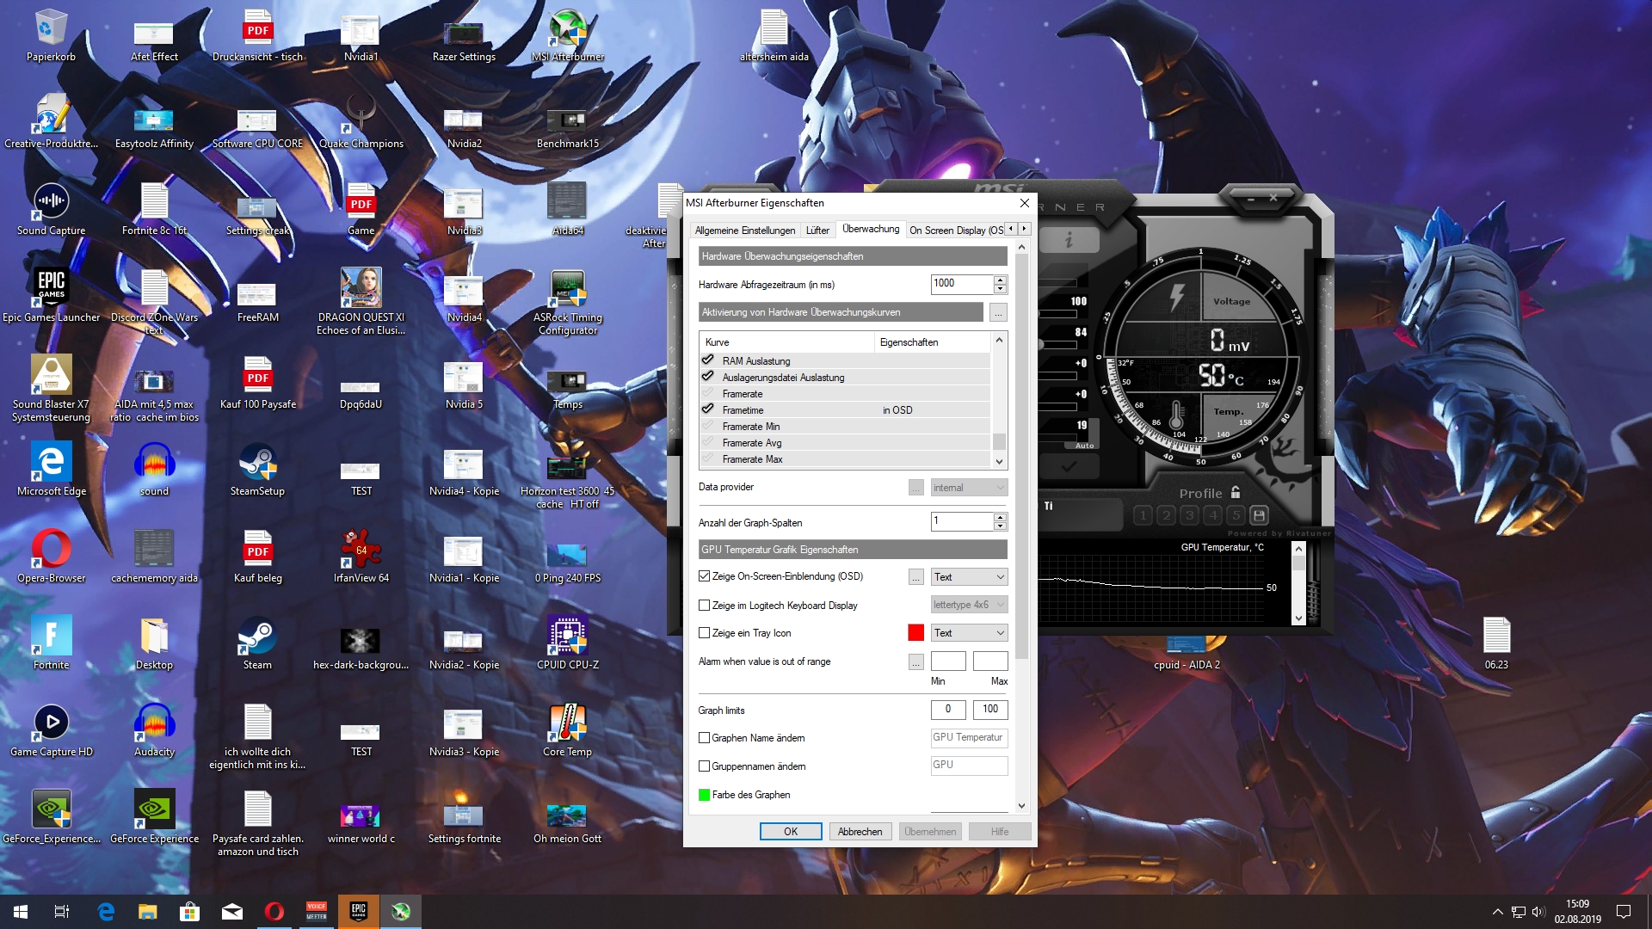This screenshot has height=929, width=1652.
Task: Tick the Graphen Name ändern checkbox
Action: (x=705, y=738)
